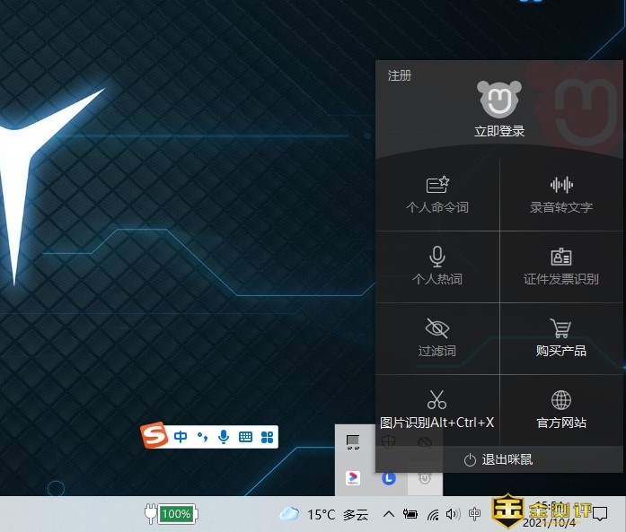Viewport: 626px width, 532px height.
Task: Click the taskbar volume speaker icon
Action: tap(453, 514)
